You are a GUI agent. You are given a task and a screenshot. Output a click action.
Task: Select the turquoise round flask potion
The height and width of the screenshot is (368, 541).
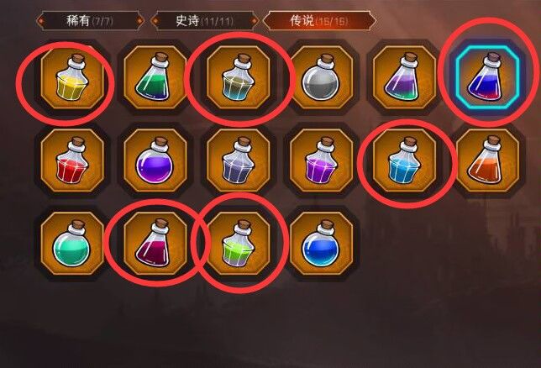click(x=72, y=244)
